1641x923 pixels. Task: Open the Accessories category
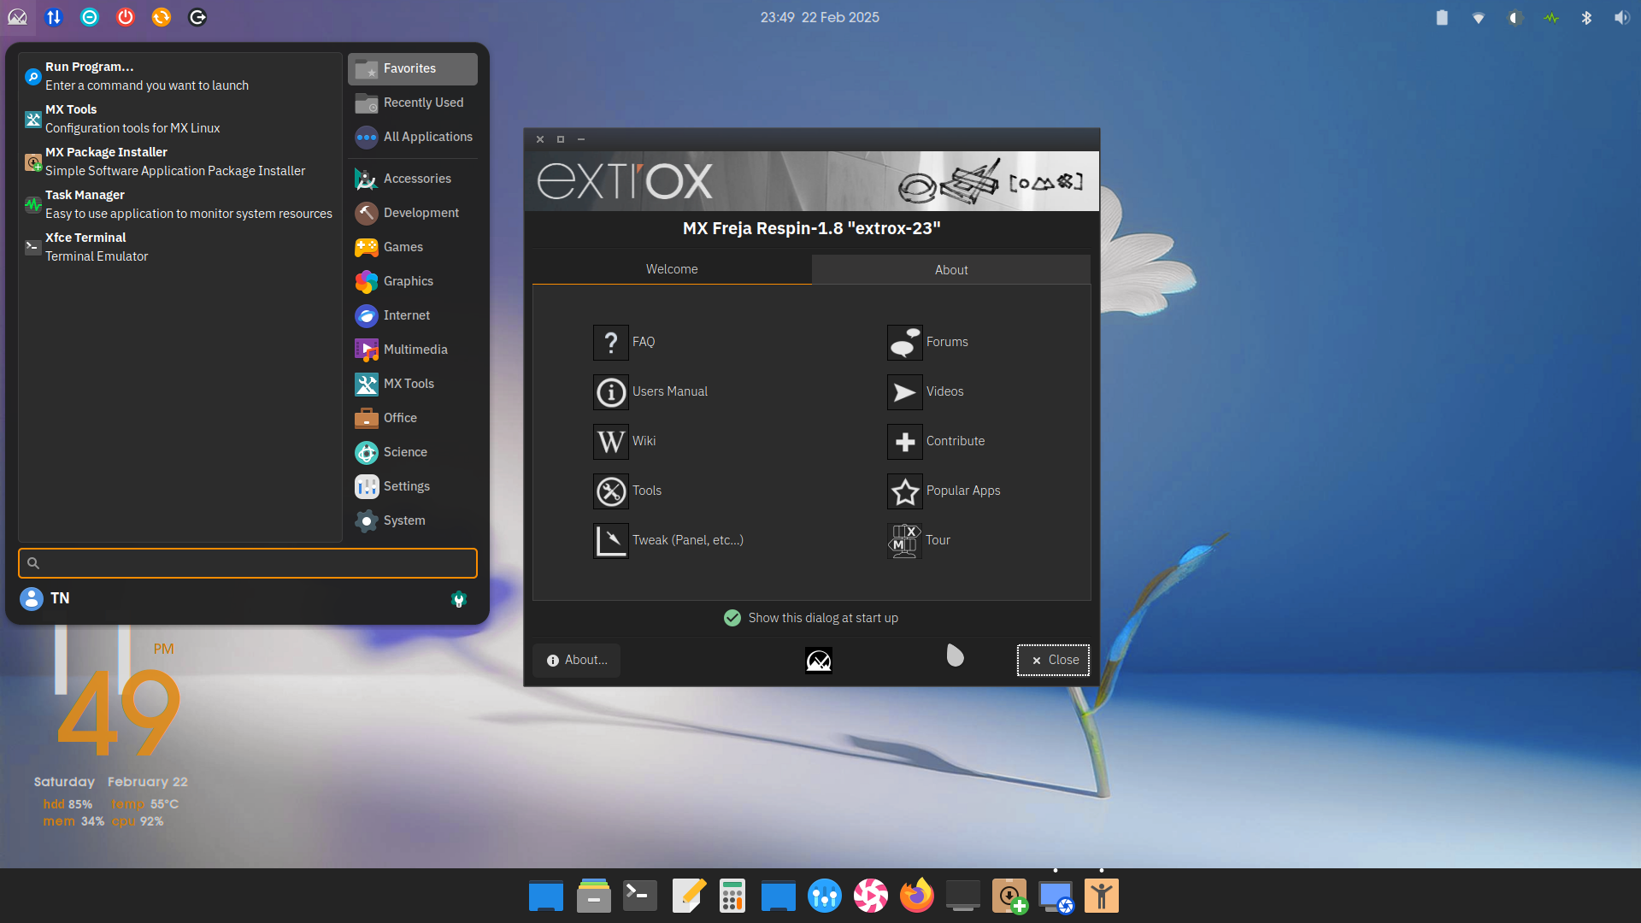(x=413, y=179)
